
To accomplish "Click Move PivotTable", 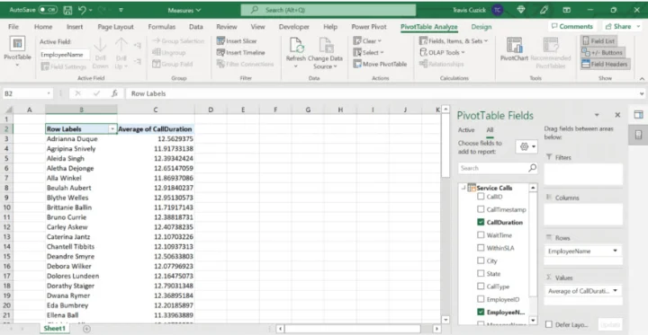I will (380, 64).
